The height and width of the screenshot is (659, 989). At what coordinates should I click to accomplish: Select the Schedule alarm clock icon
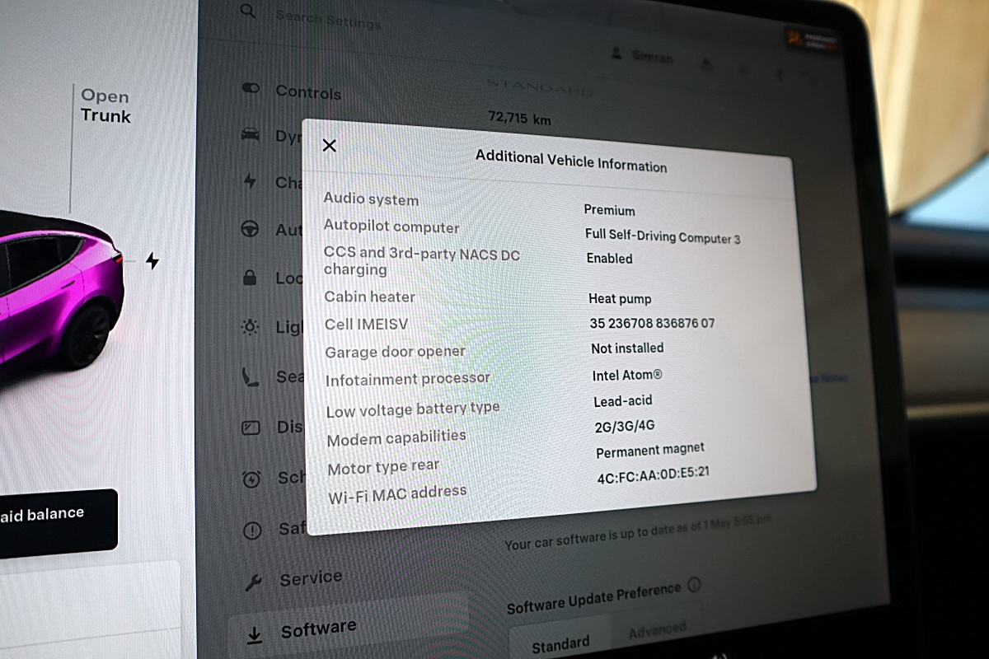251,479
